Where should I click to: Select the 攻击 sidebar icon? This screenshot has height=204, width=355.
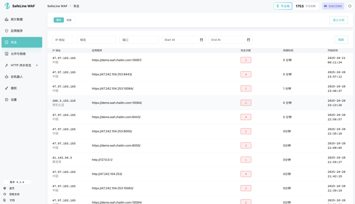[7, 42]
